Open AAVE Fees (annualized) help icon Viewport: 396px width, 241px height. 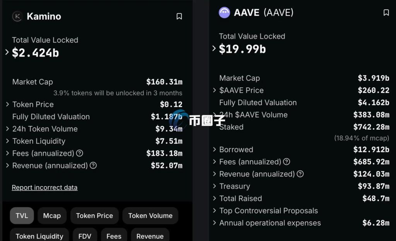(287, 162)
